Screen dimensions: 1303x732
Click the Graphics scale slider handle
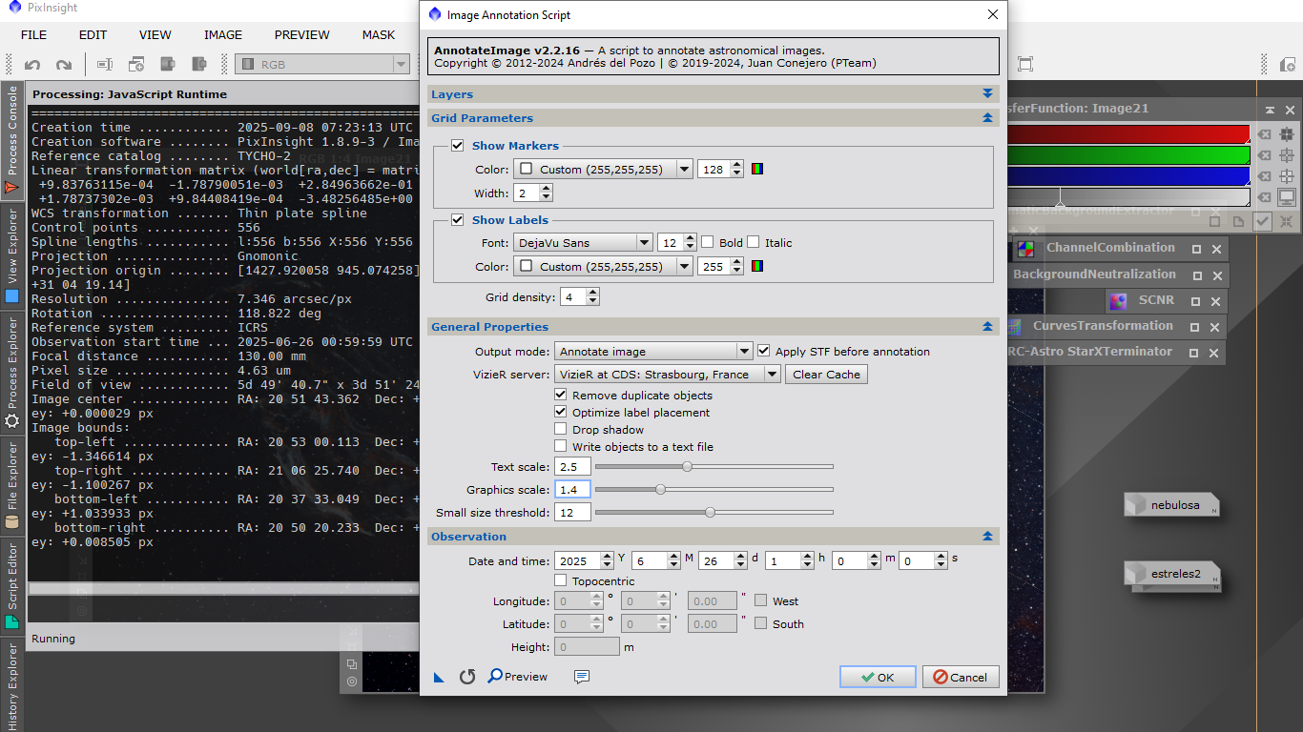[660, 490]
